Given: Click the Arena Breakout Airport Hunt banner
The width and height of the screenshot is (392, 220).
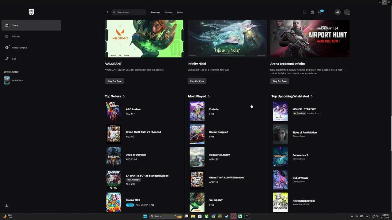Looking at the screenshot, I should 310,38.
